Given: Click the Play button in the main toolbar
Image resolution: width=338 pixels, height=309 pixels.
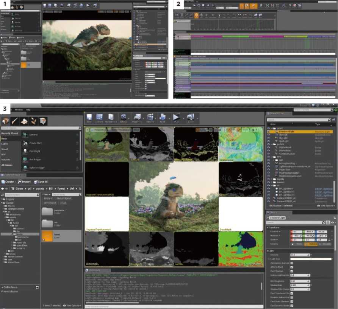Looking at the screenshot, I should (x=176, y=118).
